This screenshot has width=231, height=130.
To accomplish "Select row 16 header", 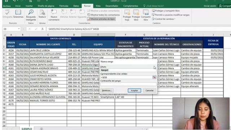I will coord(4,97).
